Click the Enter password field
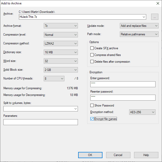 coord(123,84)
